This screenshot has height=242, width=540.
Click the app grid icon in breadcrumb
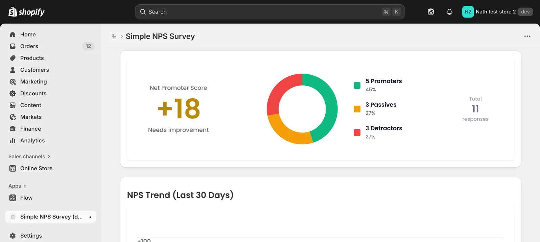pos(114,36)
